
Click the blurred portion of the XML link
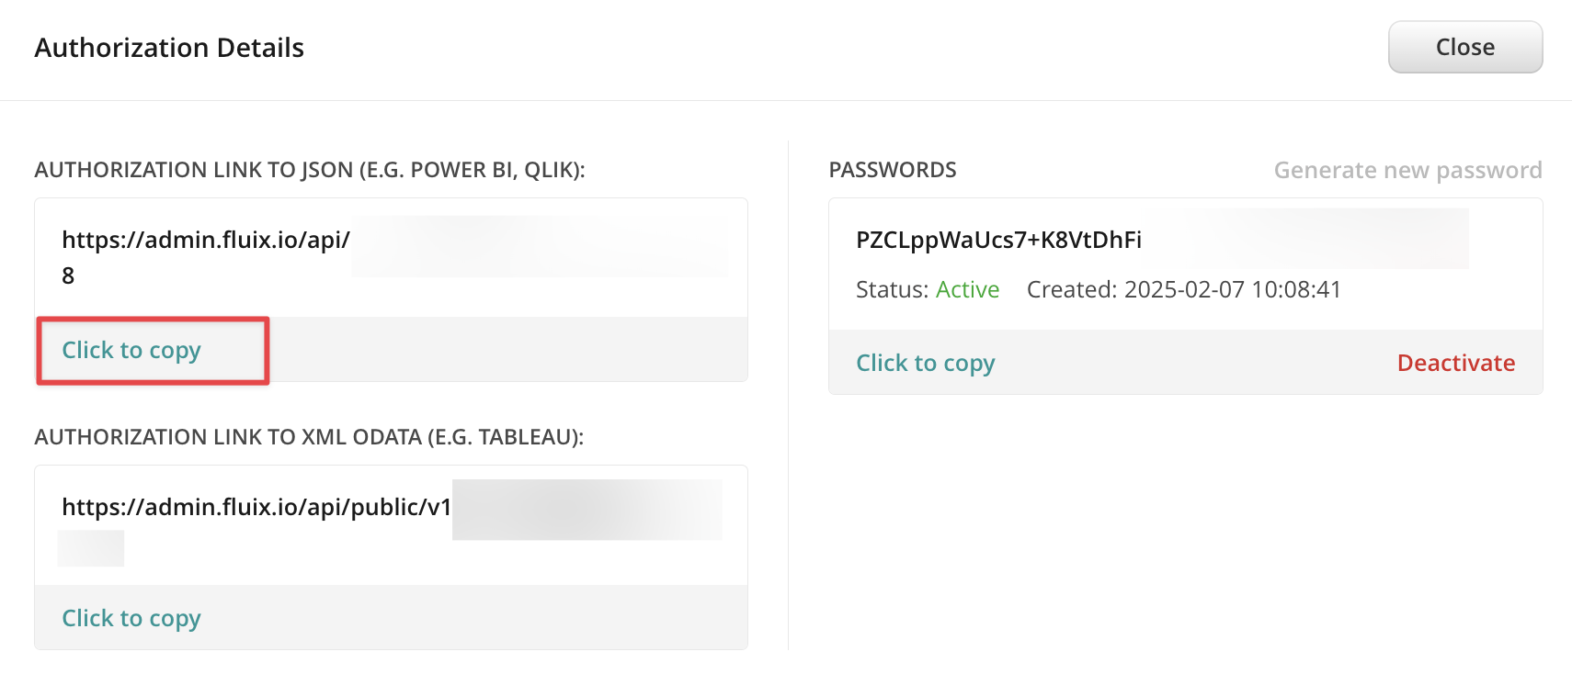pos(587,509)
